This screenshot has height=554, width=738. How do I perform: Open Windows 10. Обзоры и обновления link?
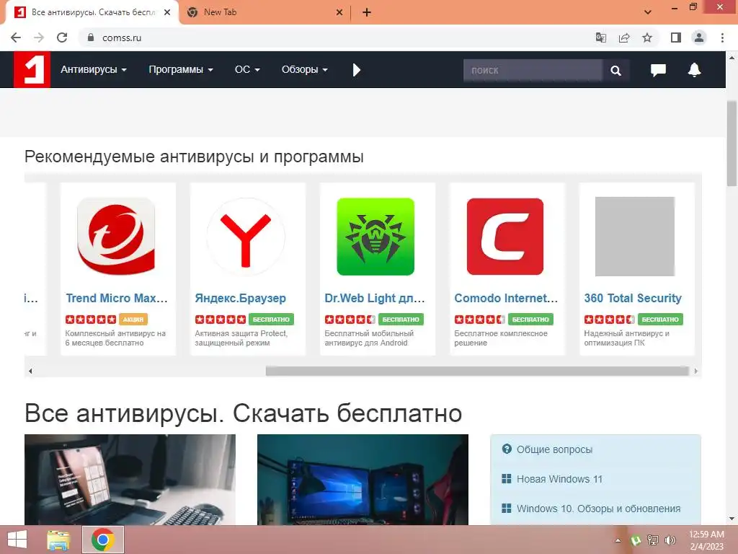(598, 509)
